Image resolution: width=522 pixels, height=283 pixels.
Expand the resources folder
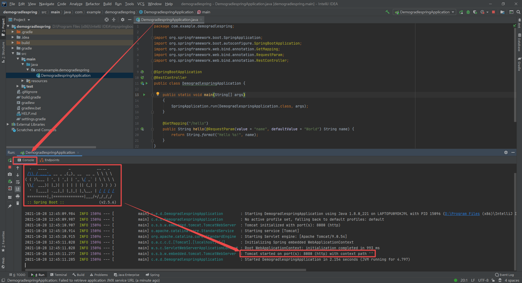(x=23, y=81)
